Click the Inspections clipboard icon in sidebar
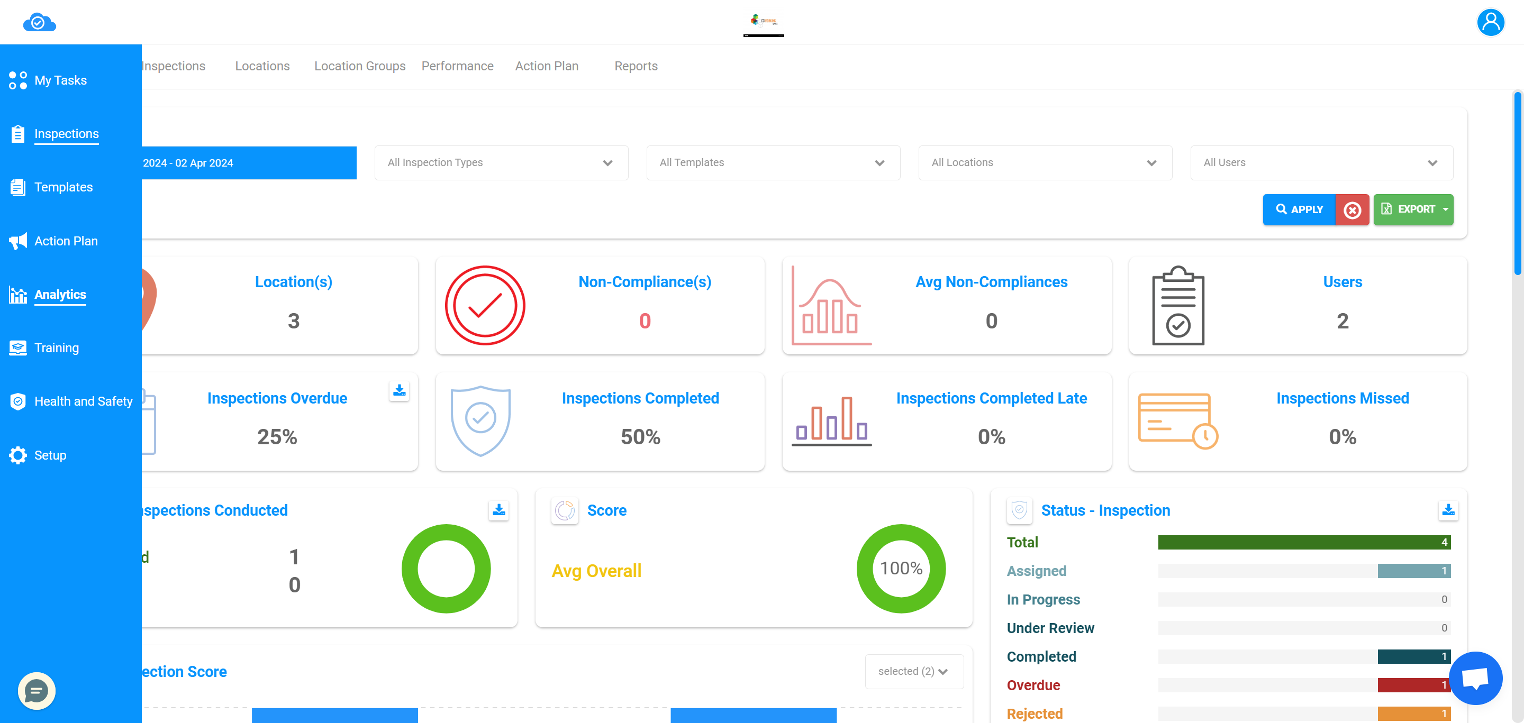Viewport: 1524px width, 723px height. tap(18, 134)
